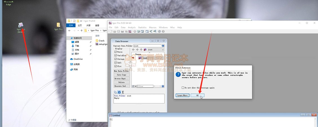Enable 'Do not show this message again'
The width and height of the screenshot is (318, 127).
[x=183, y=88]
